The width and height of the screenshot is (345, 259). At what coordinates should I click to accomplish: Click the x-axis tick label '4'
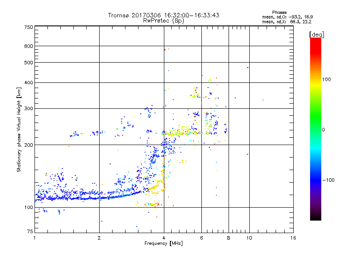click(x=164, y=238)
